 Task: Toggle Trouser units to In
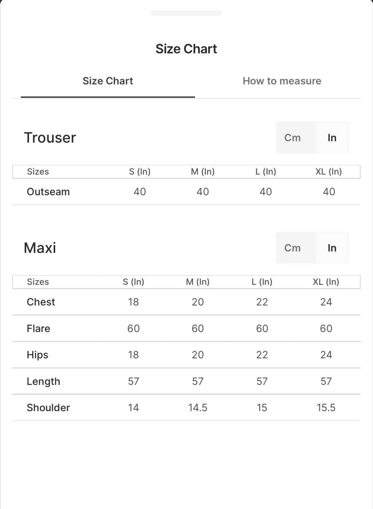tap(332, 137)
